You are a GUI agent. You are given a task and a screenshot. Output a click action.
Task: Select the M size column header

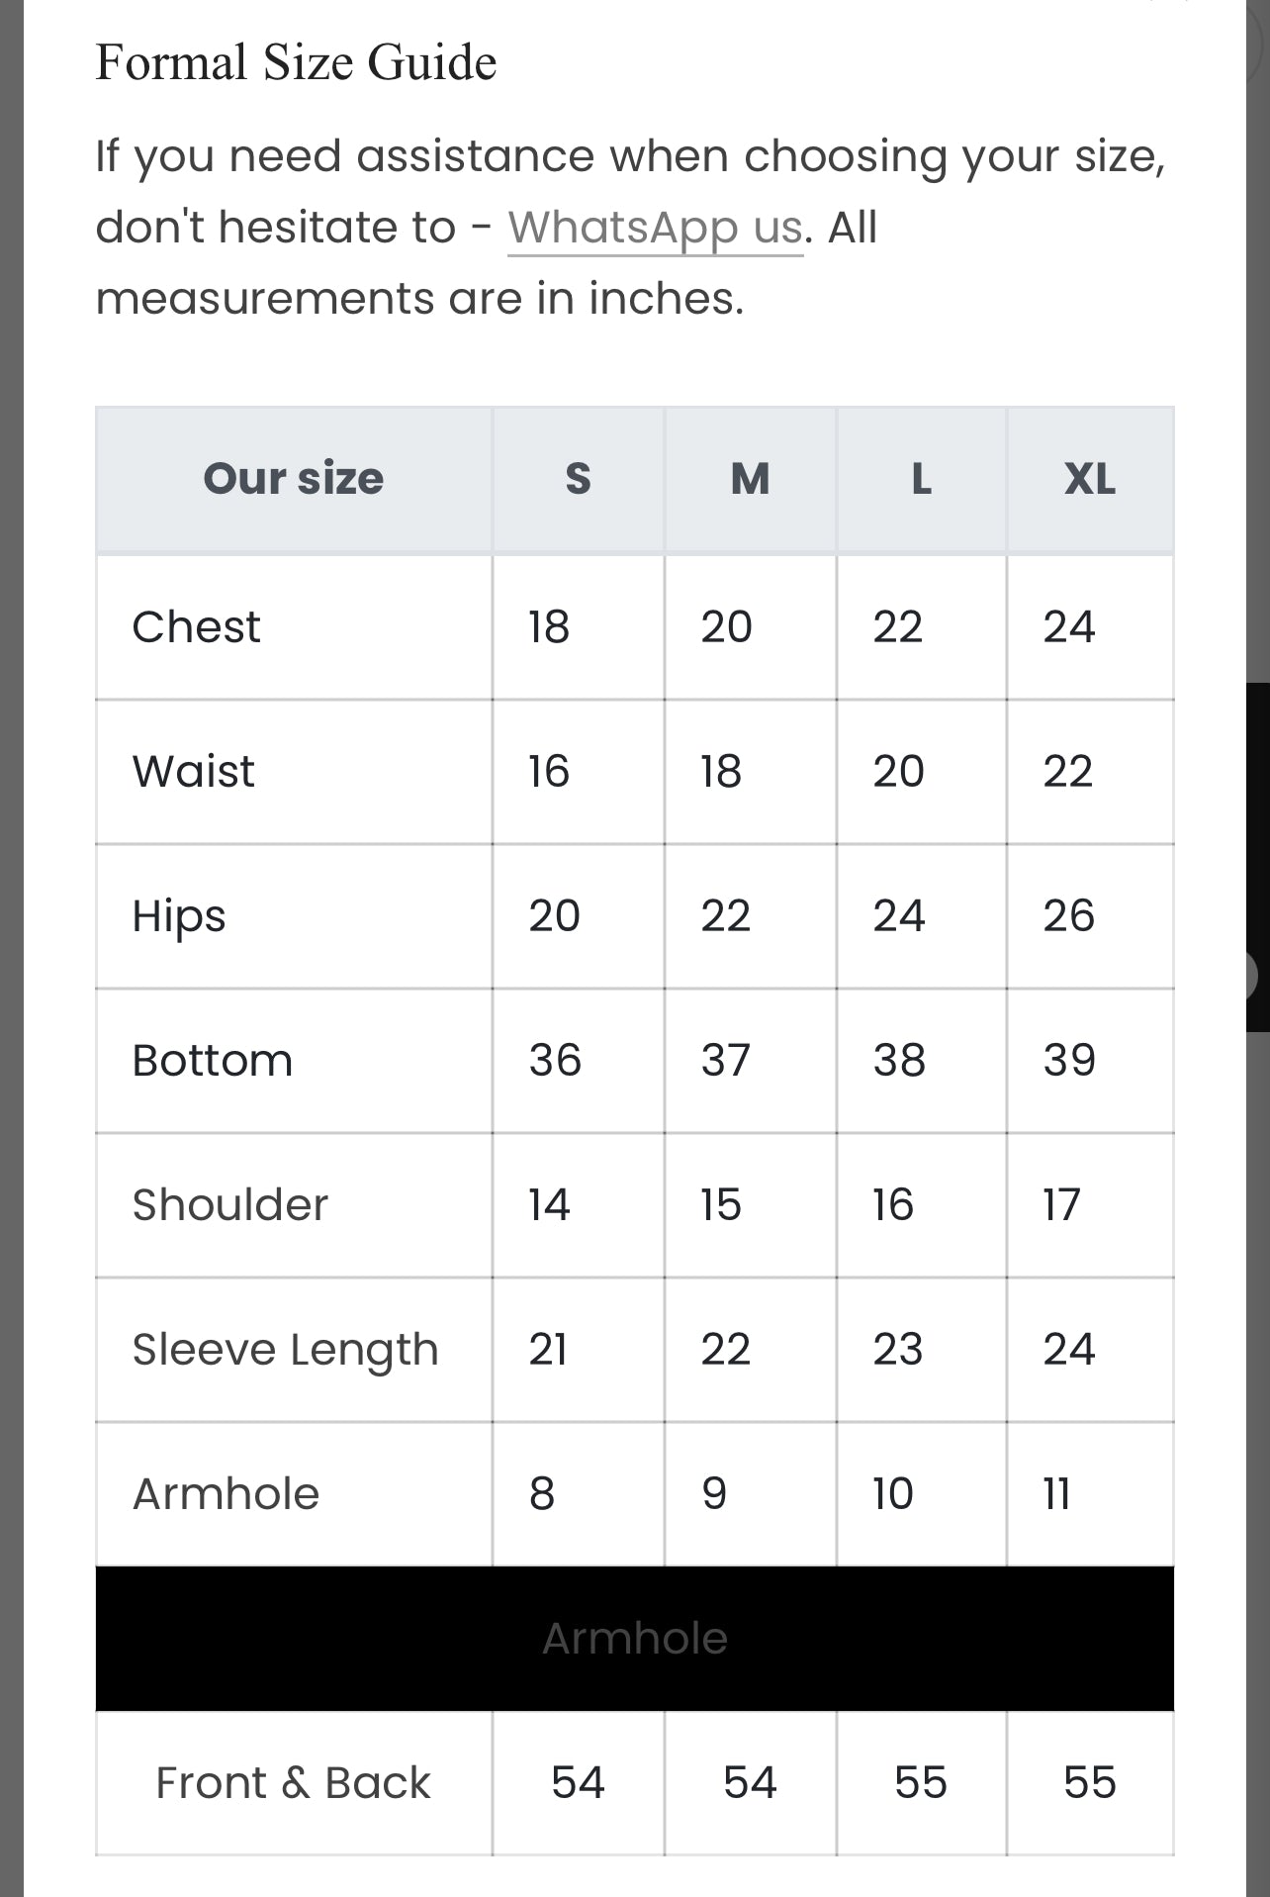[750, 479]
